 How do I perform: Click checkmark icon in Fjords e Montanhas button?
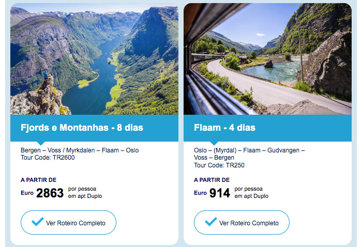click(x=38, y=222)
